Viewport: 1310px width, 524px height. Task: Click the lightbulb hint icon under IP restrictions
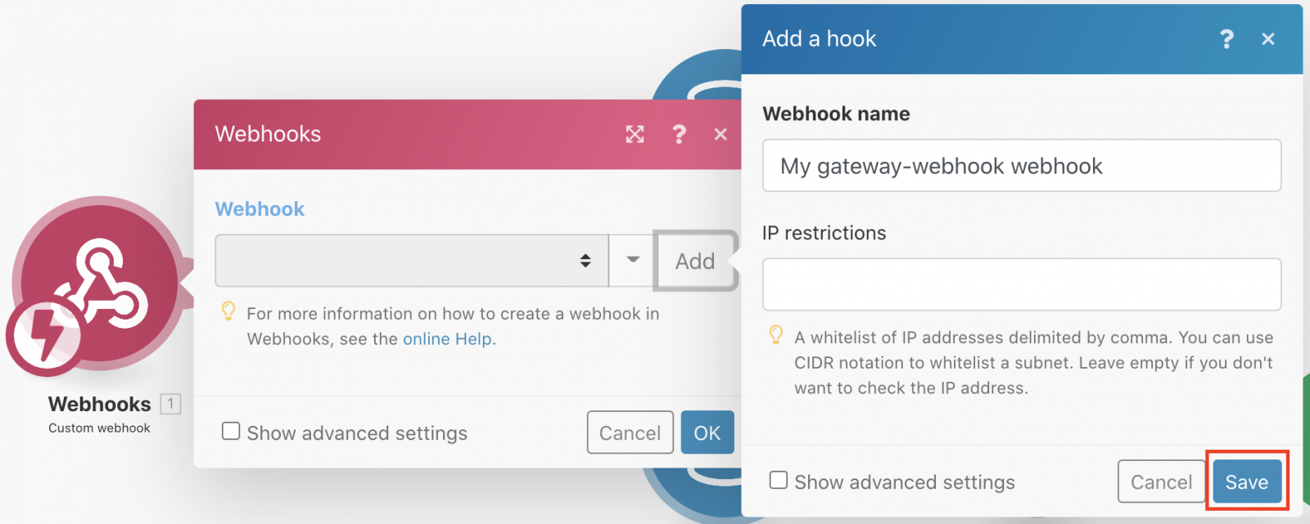click(x=775, y=335)
